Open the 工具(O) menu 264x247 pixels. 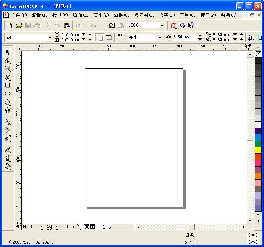188,15
